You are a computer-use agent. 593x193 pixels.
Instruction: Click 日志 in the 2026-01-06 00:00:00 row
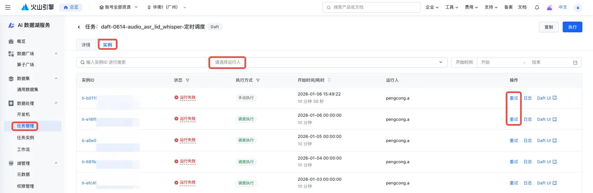pos(527,119)
